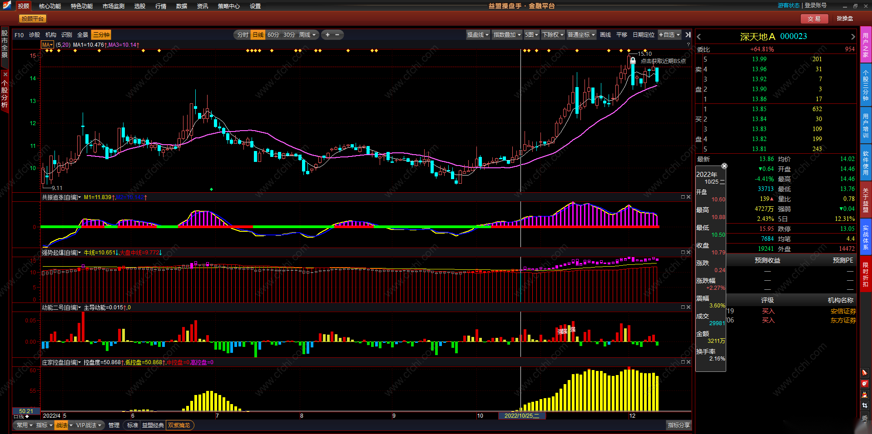Switch chart to 60分 period

coord(273,35)
